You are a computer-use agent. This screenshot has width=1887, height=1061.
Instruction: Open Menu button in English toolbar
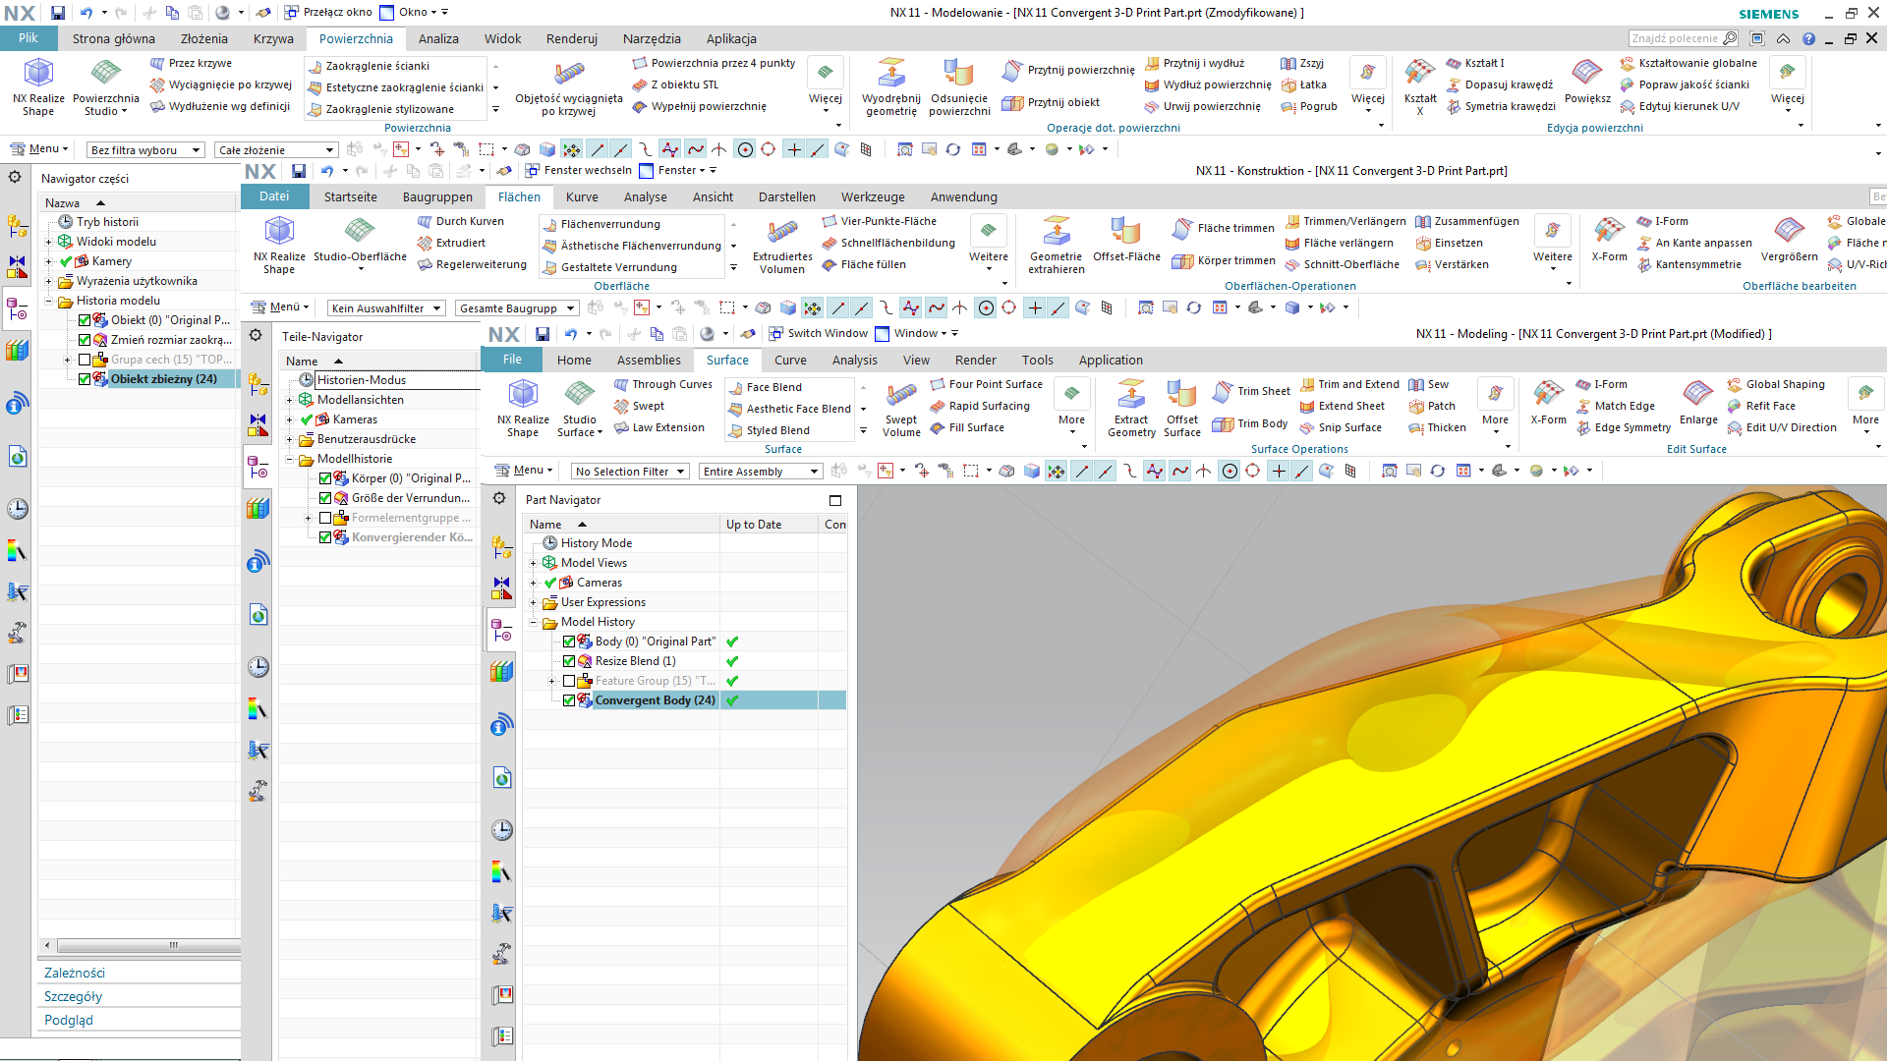click(526, 471)
